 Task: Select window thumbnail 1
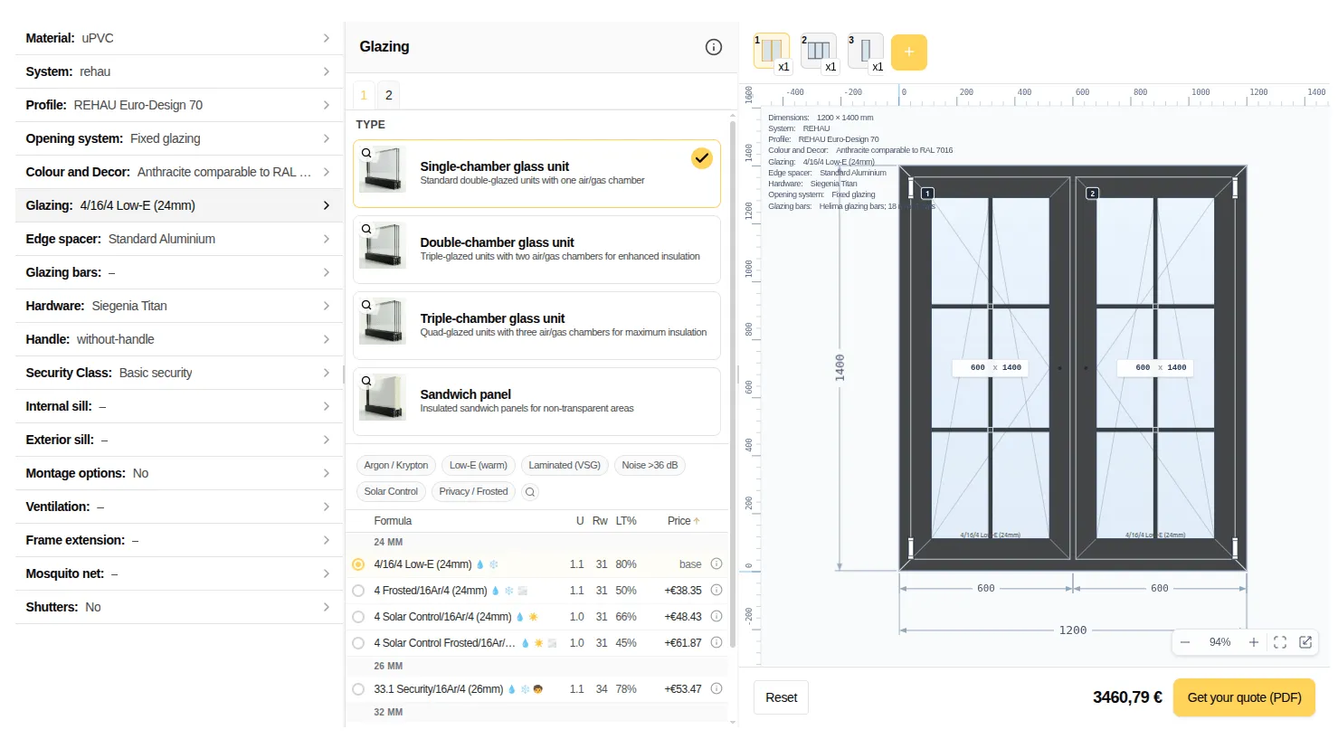pyautogui.click(x=772, y=52)
